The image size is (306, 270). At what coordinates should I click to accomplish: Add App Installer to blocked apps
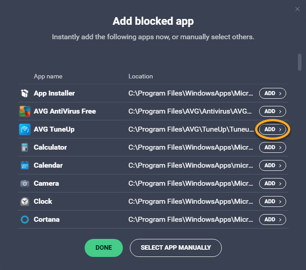coord(272,93)
